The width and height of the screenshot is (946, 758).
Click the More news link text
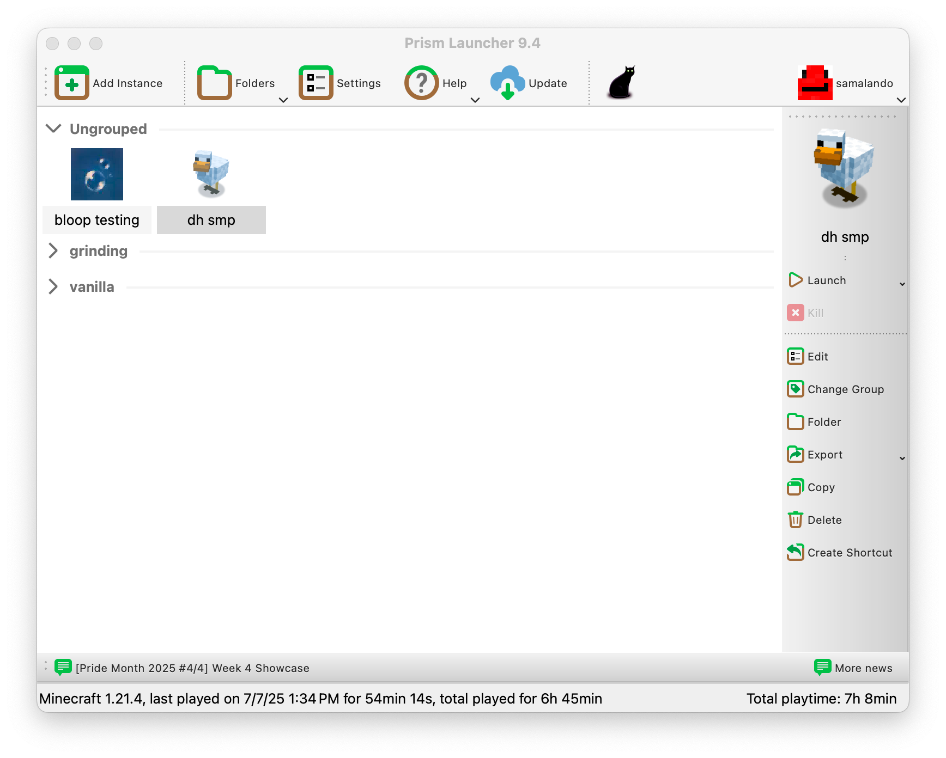[x=863, y=668]
